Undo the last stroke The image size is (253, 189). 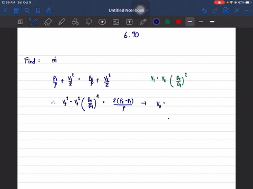pyautogui.click(x=204, y=10)
